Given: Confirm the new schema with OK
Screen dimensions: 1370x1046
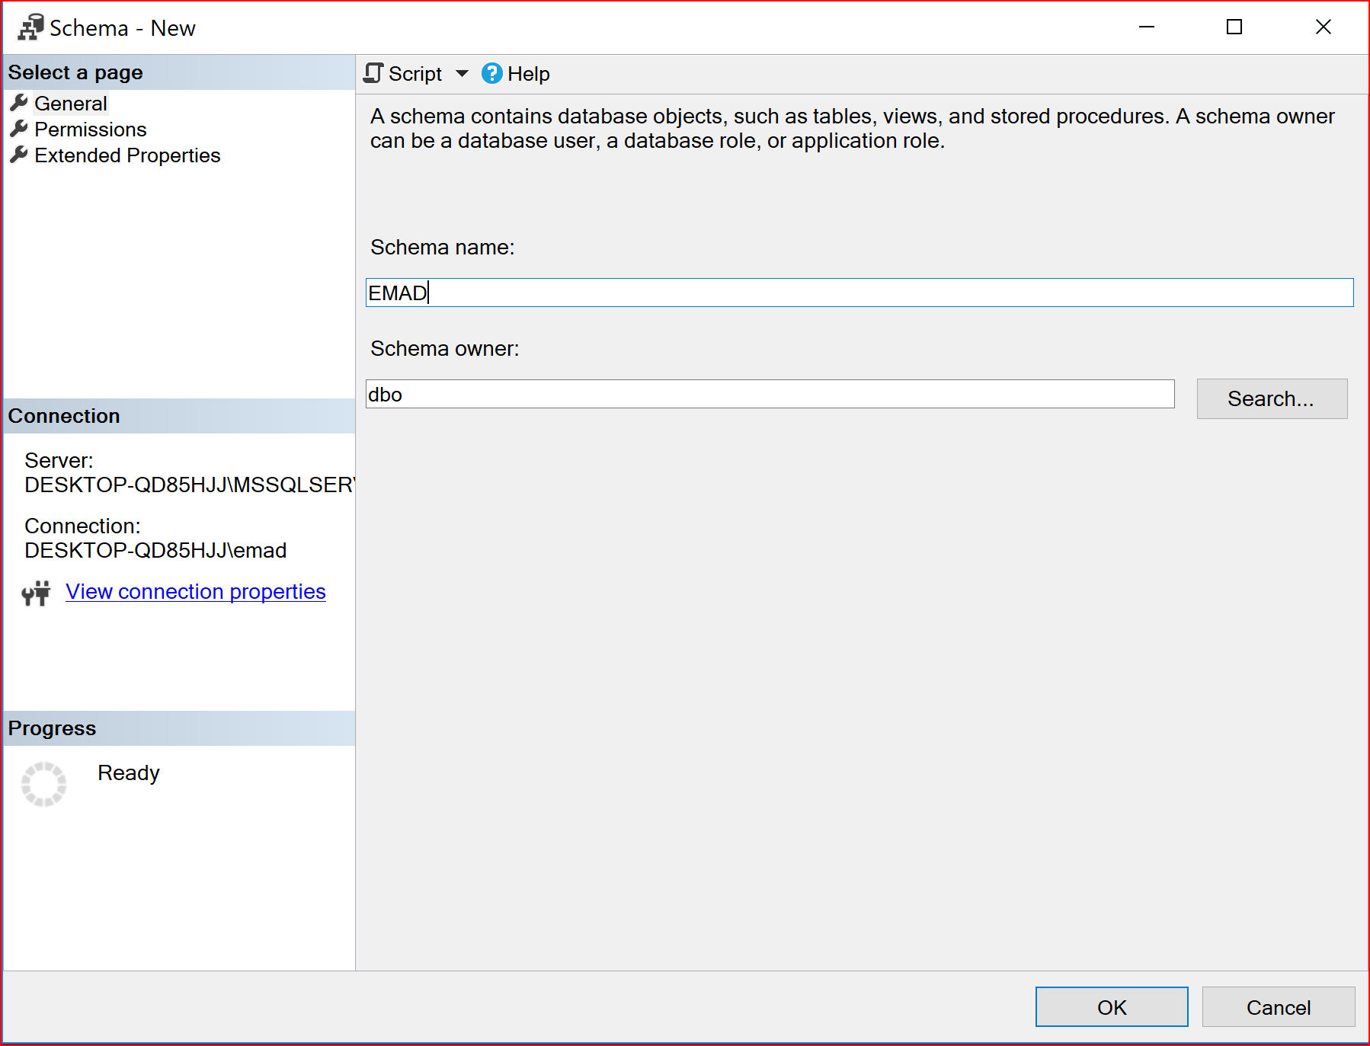Looking at the screenshot, I should (x=1111, y=1006).
